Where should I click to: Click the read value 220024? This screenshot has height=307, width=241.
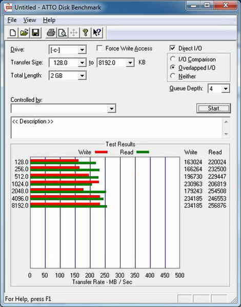[x=217, y=162]
